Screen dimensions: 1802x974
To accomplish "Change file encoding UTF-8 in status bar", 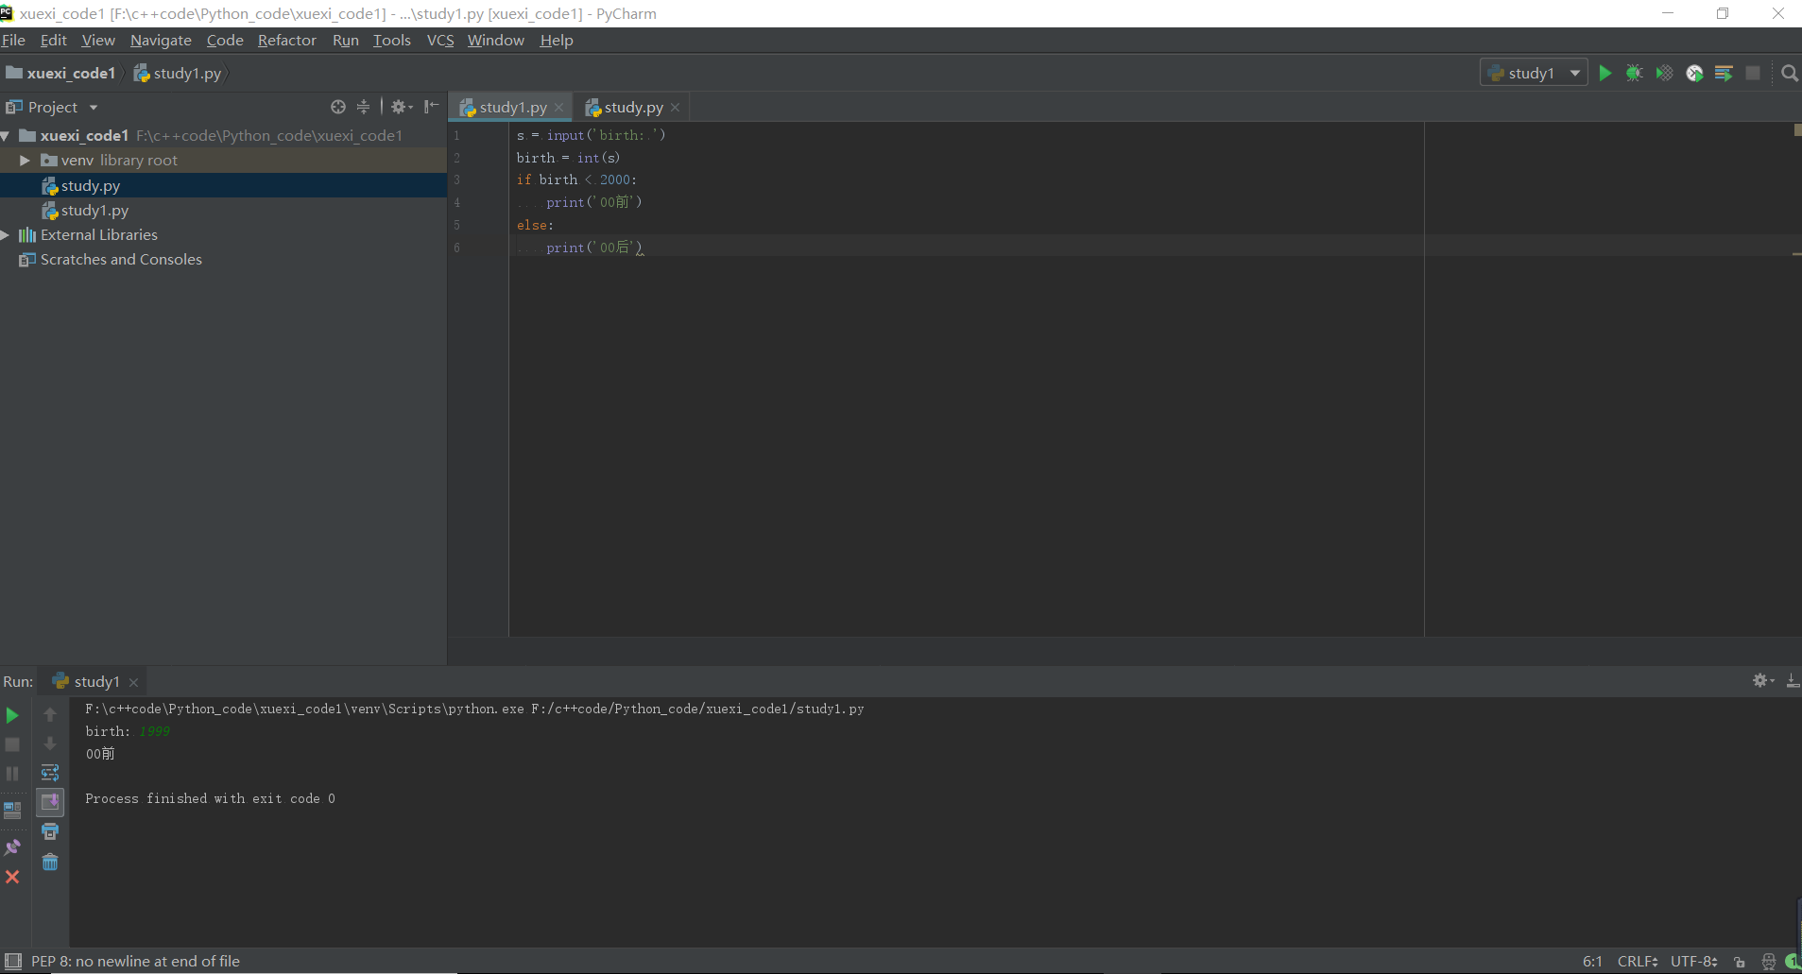I will pos(1694,961).
